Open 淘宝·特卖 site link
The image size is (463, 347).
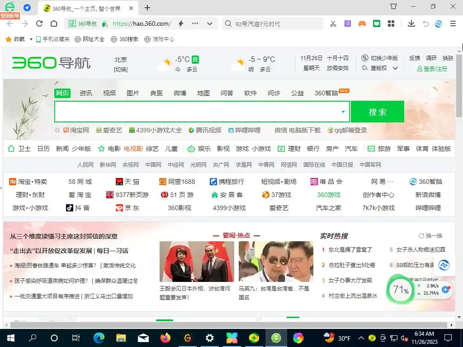28,182
